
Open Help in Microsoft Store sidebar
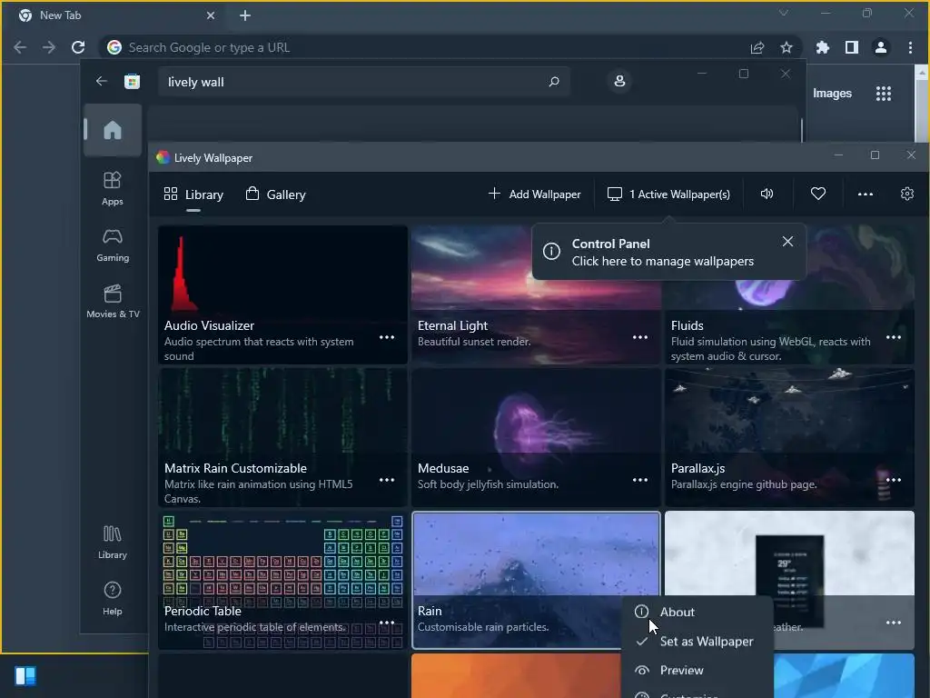[112, 598]
